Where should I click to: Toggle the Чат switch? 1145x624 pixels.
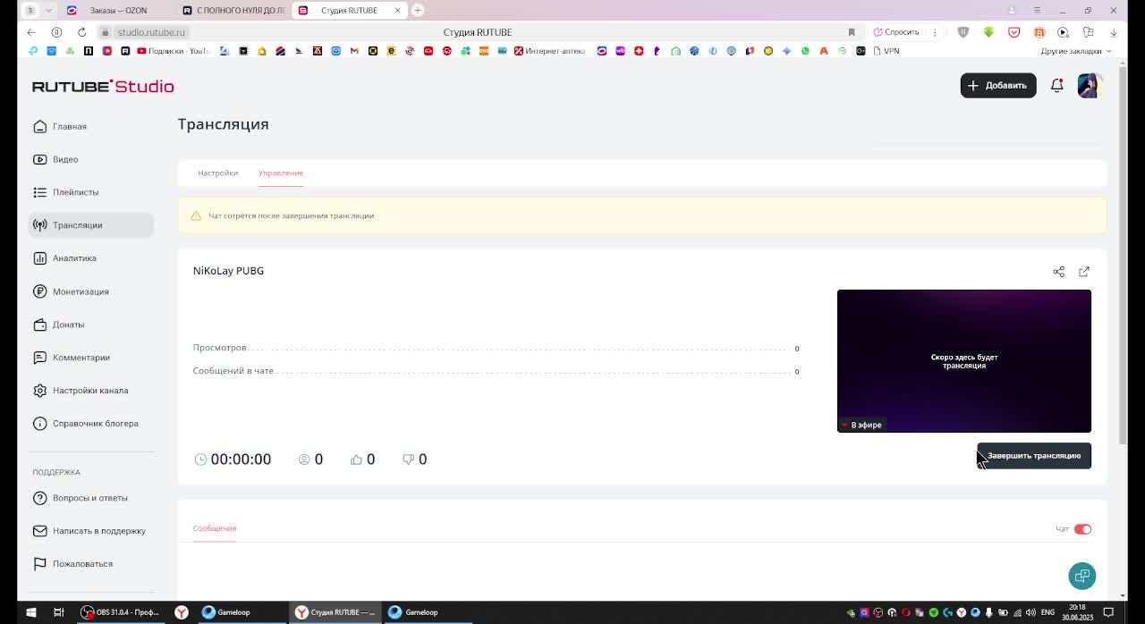[1082, 529]
